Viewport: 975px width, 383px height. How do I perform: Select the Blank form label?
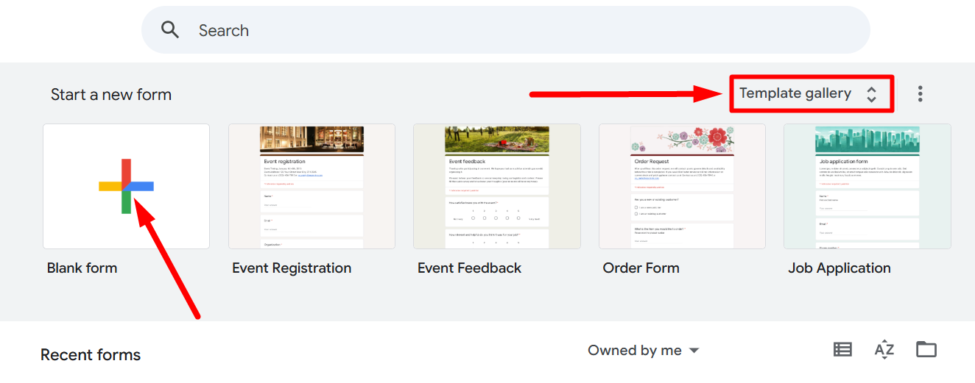(x=82, y=268)
